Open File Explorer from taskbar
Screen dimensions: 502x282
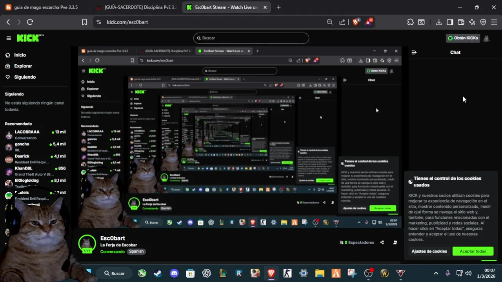pos(320,273)
